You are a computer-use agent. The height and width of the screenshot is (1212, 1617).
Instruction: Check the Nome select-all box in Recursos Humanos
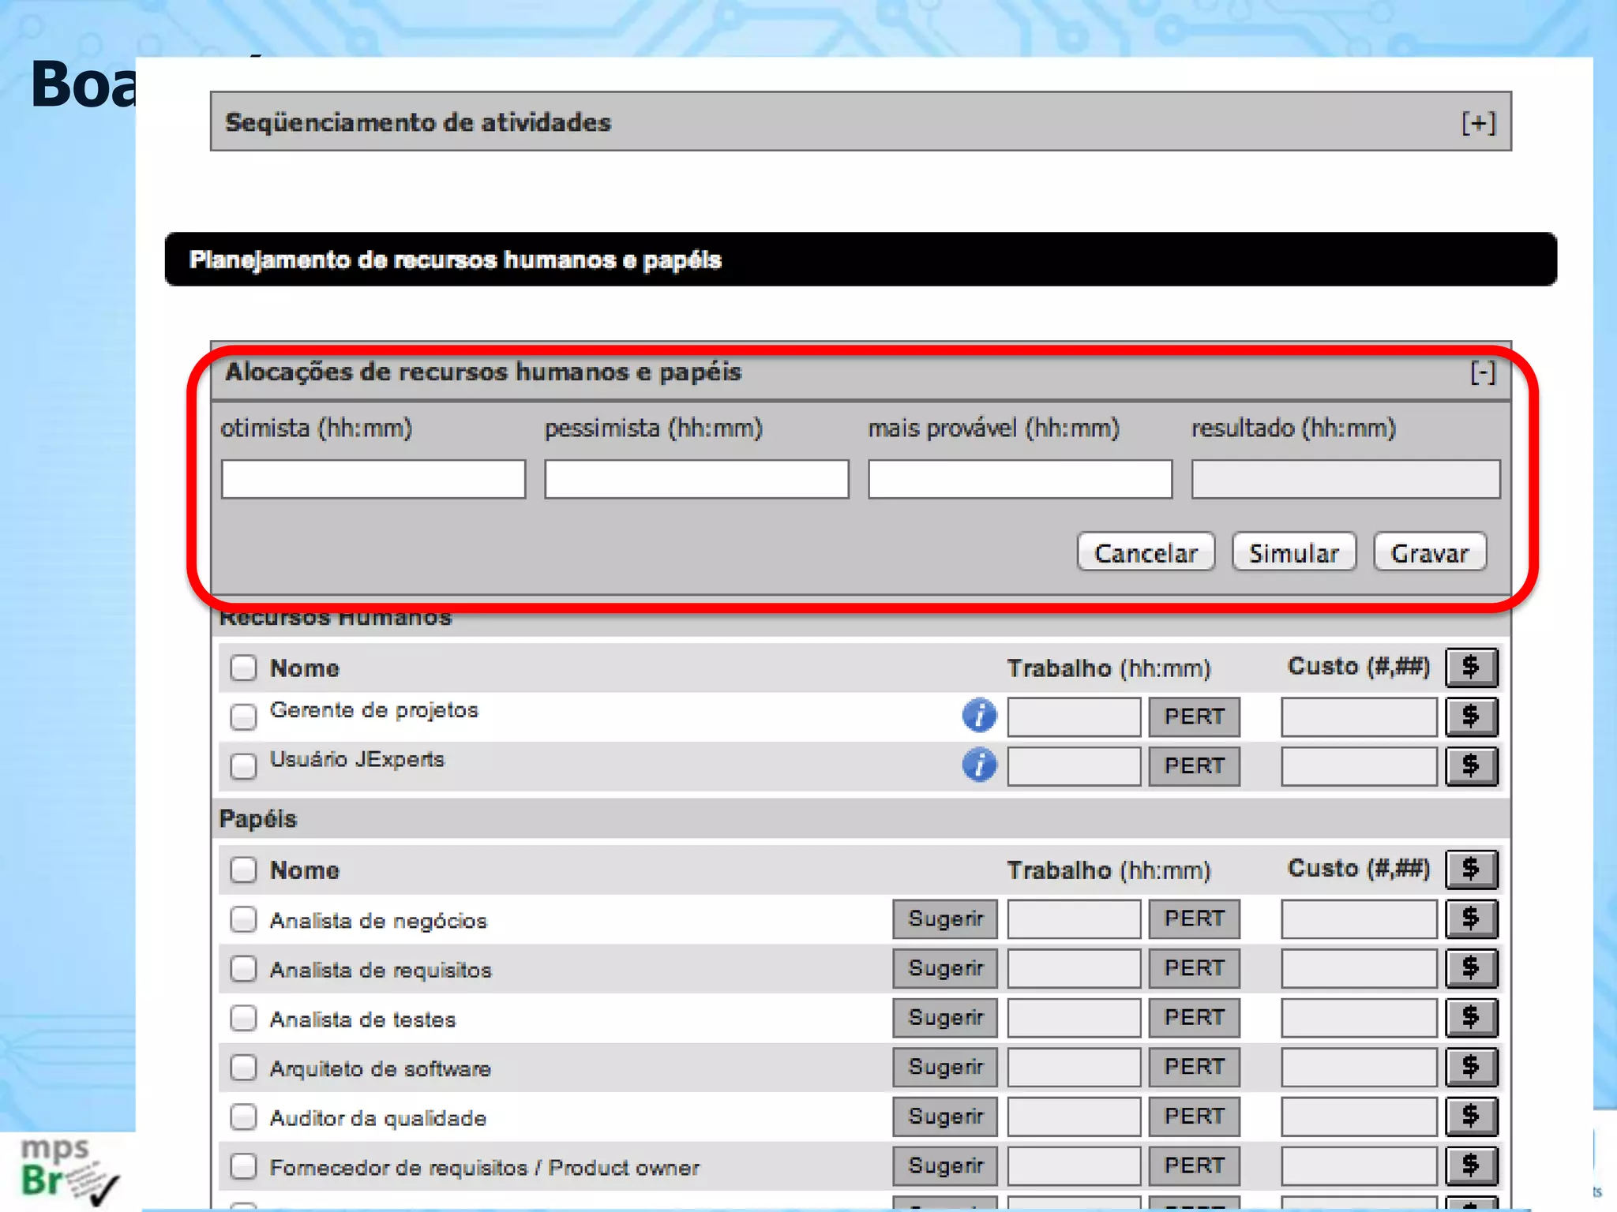click(243, 668)
